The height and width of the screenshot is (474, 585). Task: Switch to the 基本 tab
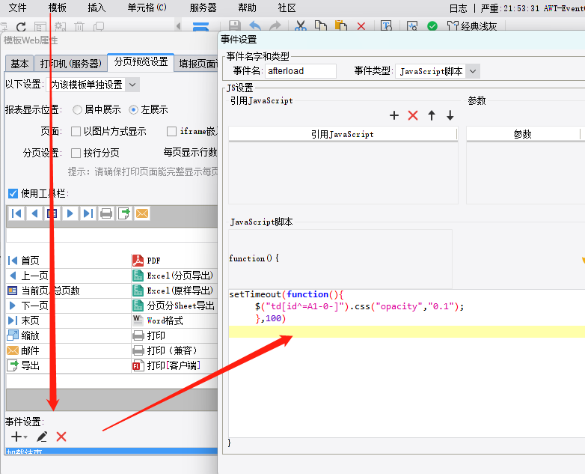19,64
